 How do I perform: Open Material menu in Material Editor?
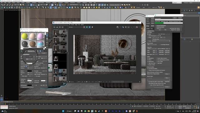(26, 31)
